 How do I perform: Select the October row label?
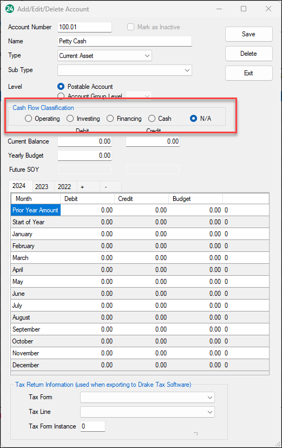click(x=23, y=341)
